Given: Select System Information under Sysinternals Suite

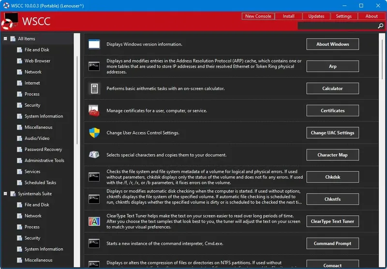Looking at the screenshot, I should tap(44, 249).
